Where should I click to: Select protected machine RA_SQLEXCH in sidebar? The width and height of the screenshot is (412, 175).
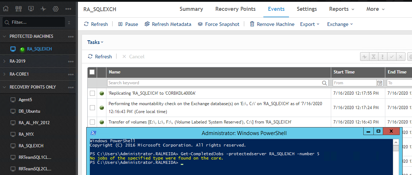39,49
